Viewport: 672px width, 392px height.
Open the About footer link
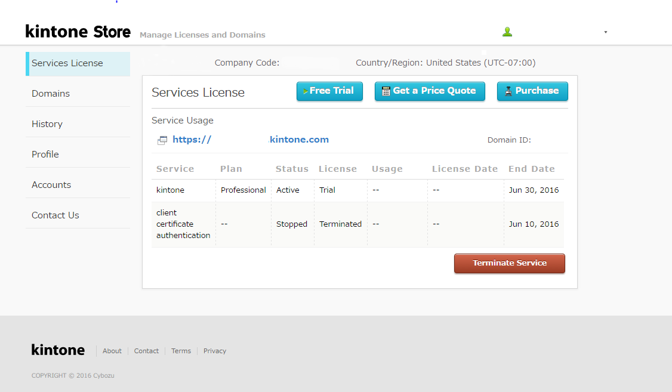click(112, 351)
